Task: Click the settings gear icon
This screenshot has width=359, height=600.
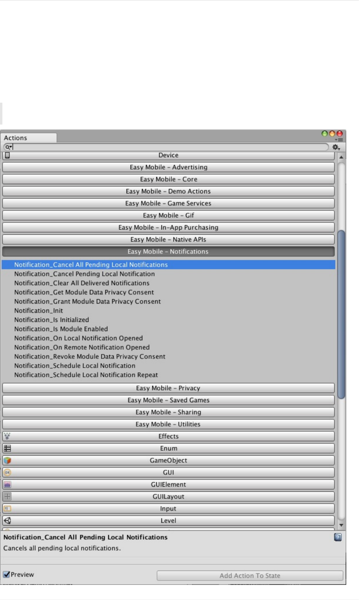Action: tap(336, 147)
